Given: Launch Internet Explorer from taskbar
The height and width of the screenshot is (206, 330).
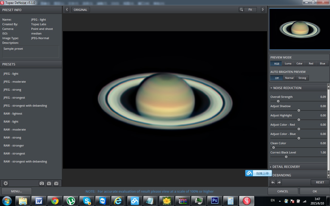Looking at the screenshot, I should point(118,201).
